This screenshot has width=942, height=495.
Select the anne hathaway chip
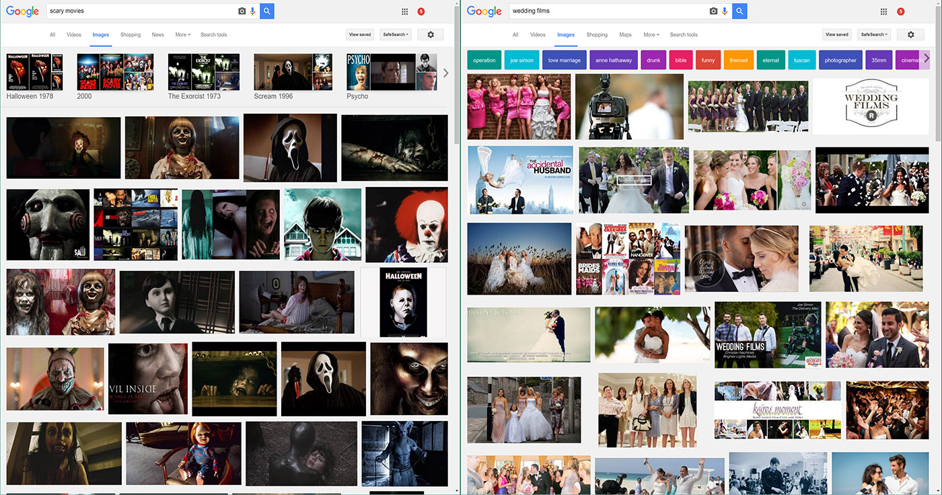coord(614,60)
